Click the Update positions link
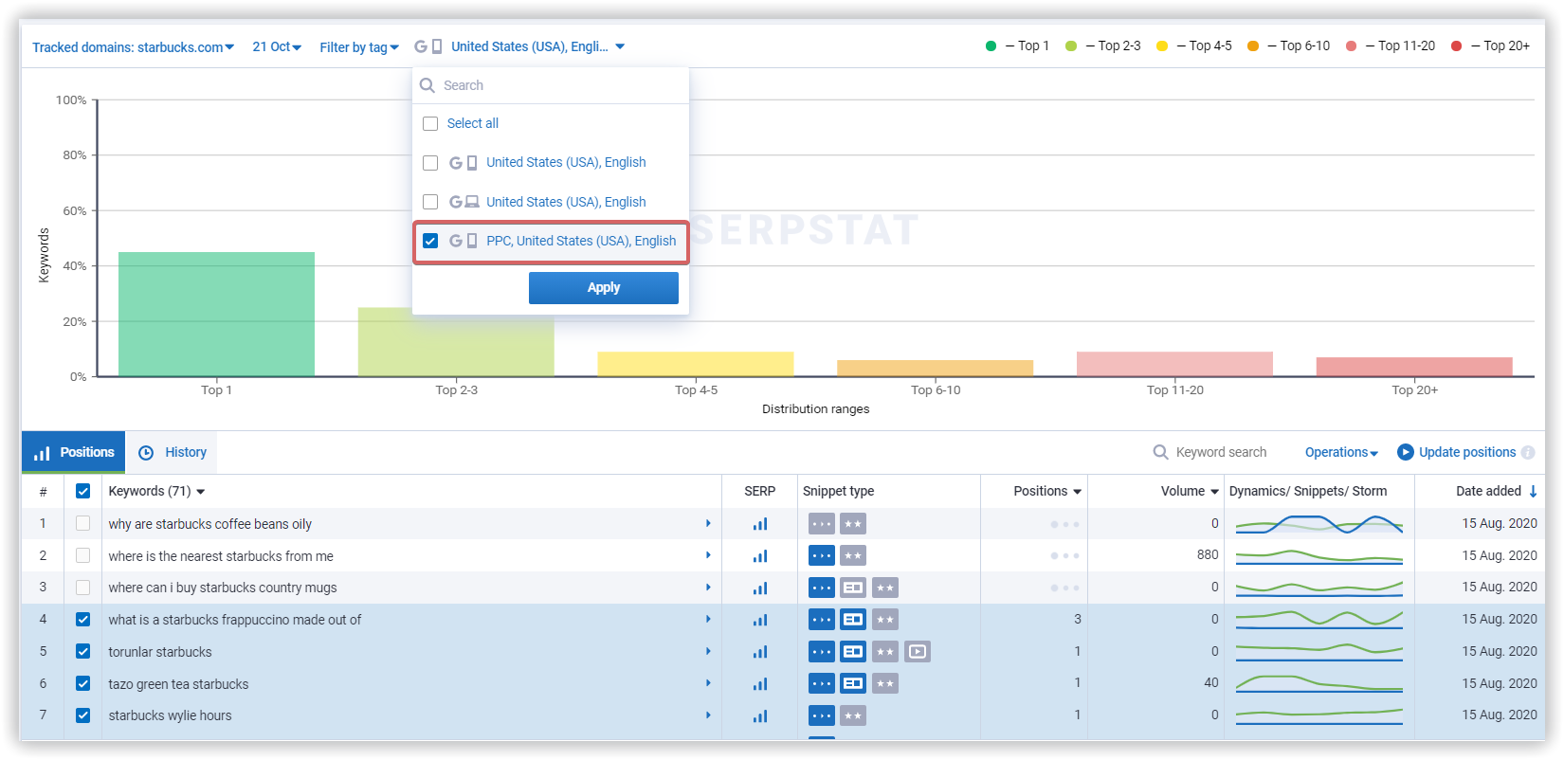 tap(1467, 452)
